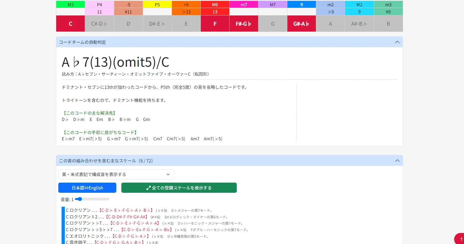Toggle the A note key
Image resolution: width=464 pixels, height=244 pixels.
[x=330, y=24]
